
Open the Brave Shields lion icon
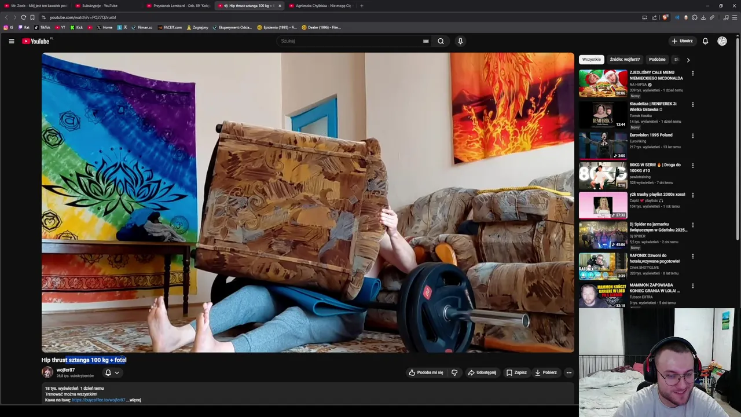pos(665,17)
